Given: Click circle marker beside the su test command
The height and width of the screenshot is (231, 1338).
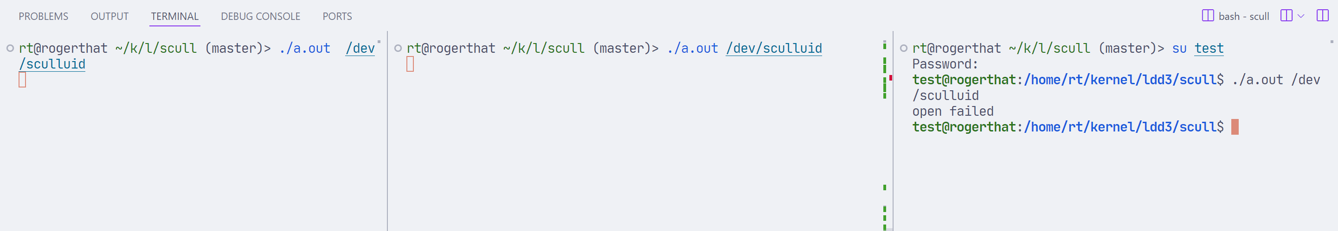Looking at the screenshot, I should click(x=903, y=48).
